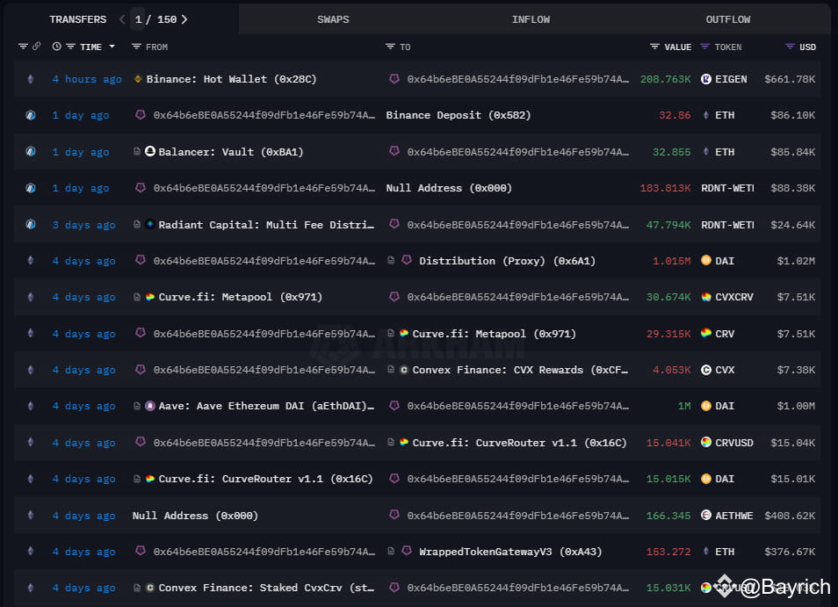Open WrappedTokenGatewayV3 (0xA43) recipient

coord(510,552)
